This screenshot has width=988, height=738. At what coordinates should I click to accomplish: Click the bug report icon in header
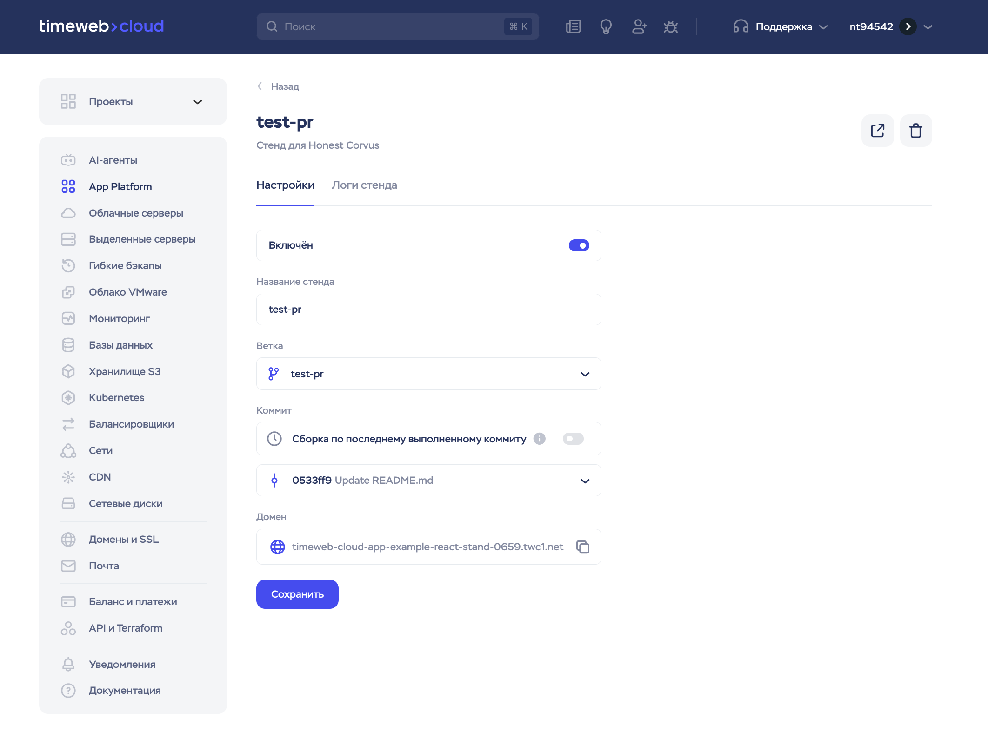[670, 27]
